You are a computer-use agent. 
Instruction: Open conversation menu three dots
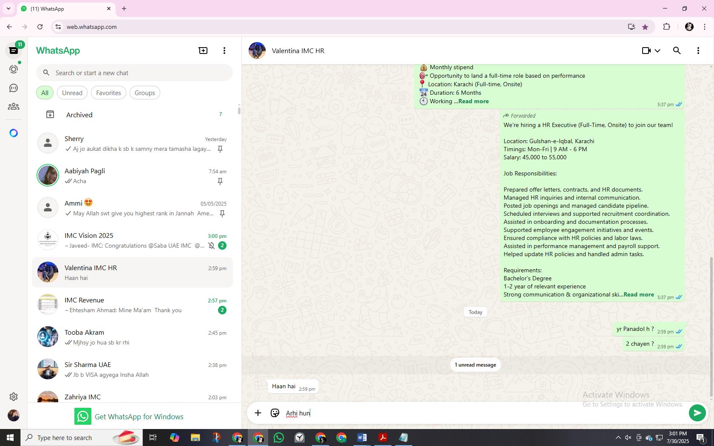click(x=698, y=51)
